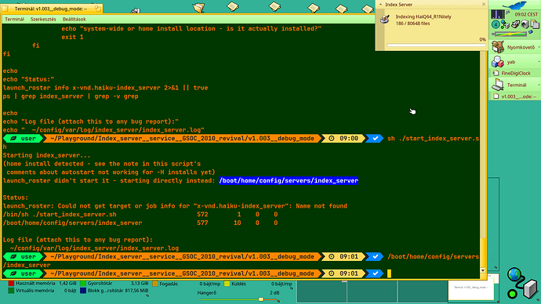
Task: Click the '186 / 80648 files' notification text
Action: tap(412, 24)
